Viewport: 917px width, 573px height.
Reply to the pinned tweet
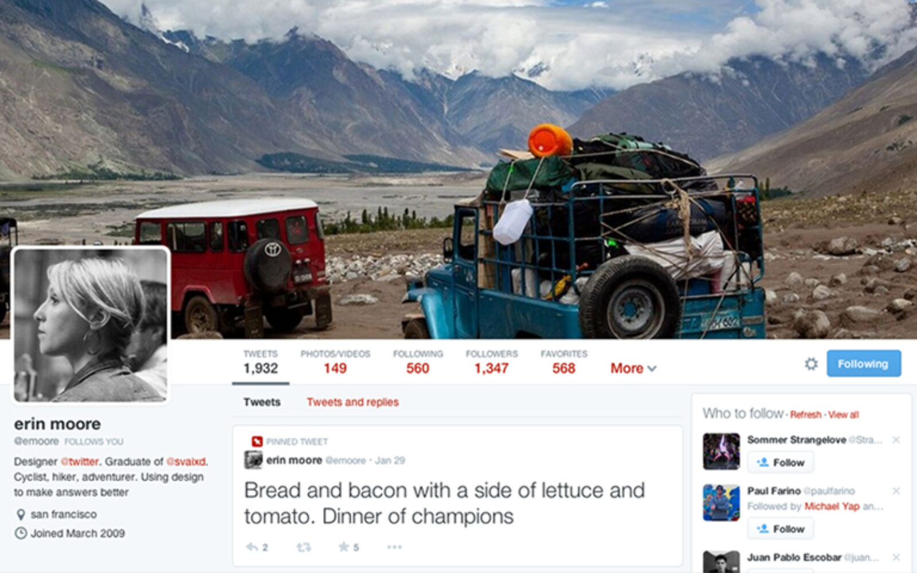click(x=257, y=547)
